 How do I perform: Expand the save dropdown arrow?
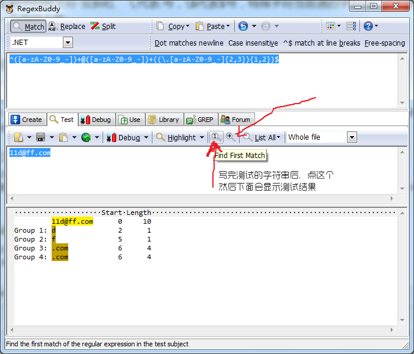tap(52, 137)
